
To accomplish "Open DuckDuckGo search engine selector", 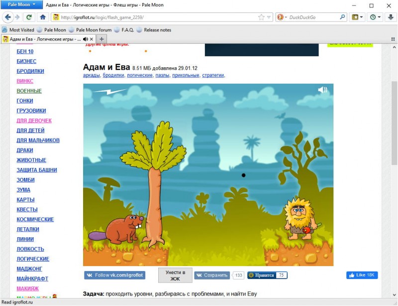I will coord(282,17).
